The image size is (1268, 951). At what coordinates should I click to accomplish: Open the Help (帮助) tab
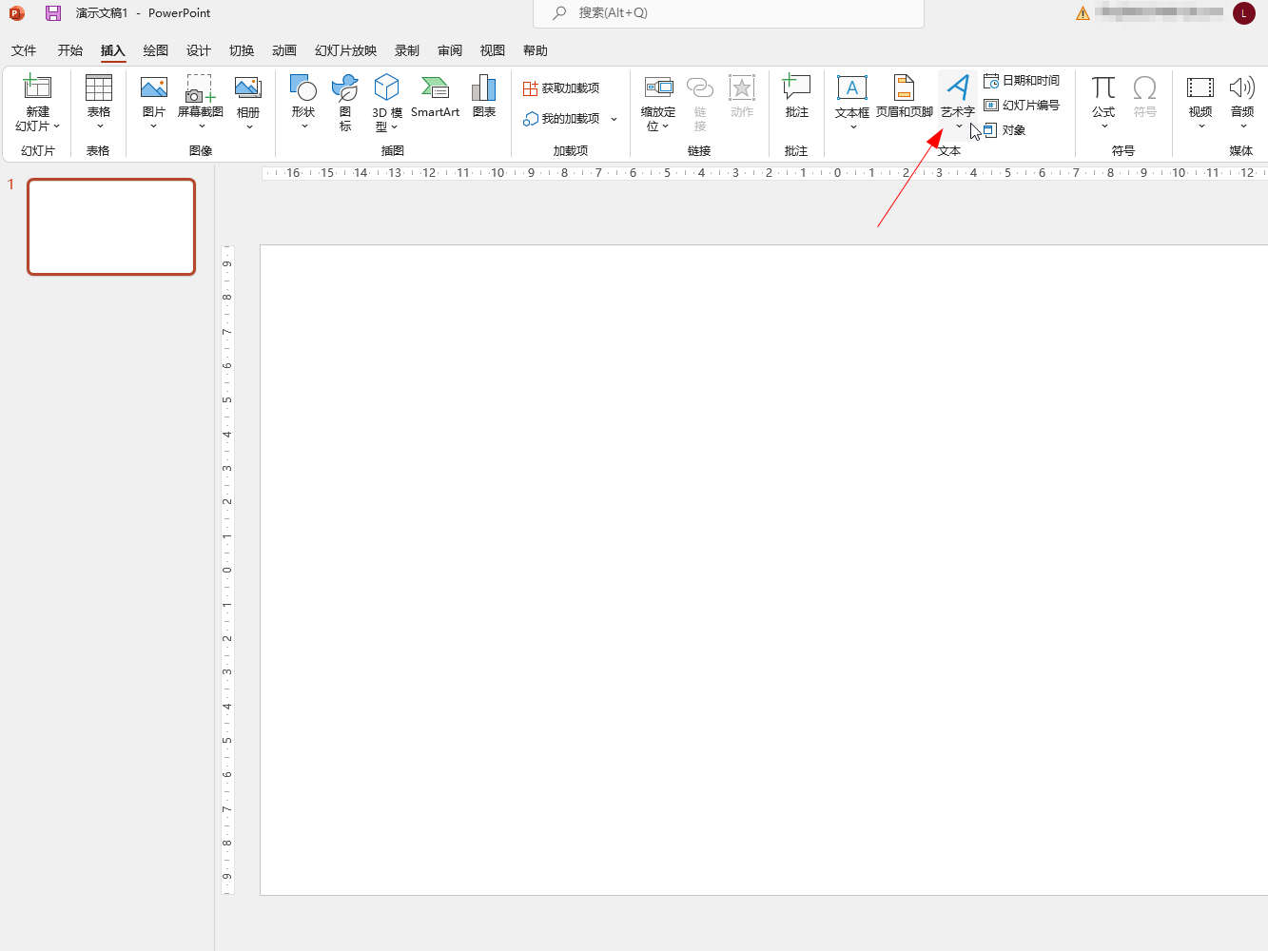[536, 50]
